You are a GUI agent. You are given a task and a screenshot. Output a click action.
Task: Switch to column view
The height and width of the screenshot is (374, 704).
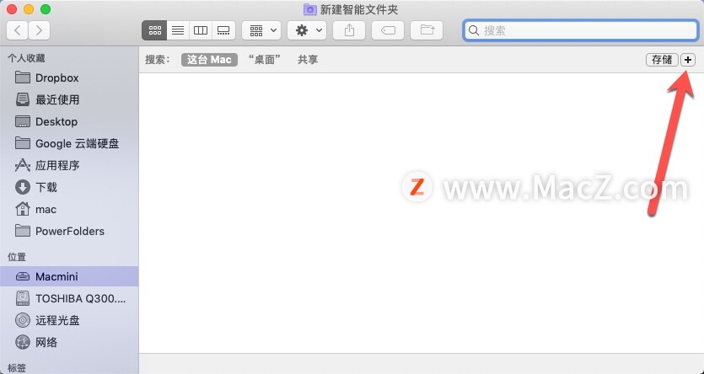tap(201, 30)
